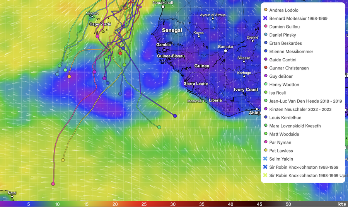Click the pink boat marker nearest Natal

point(53,184)
